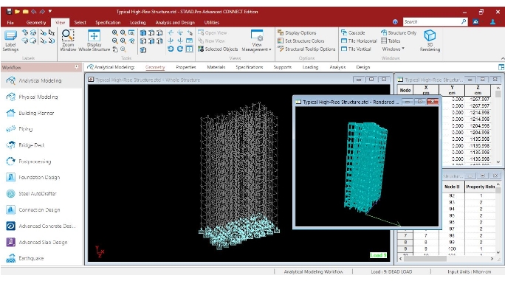This screenshot has height=281, width=505.
Task: Open Advanced Concrete Design workflow
Action: [47, 226]
